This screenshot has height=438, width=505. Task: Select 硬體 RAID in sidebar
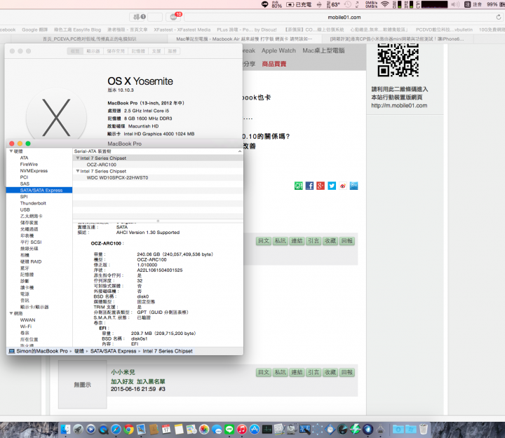click(x=31, y=261)
